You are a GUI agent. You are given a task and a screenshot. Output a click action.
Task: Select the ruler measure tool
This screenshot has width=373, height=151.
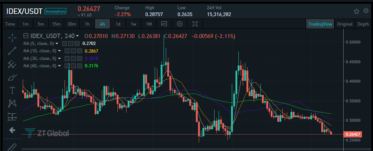coord(12,147)
